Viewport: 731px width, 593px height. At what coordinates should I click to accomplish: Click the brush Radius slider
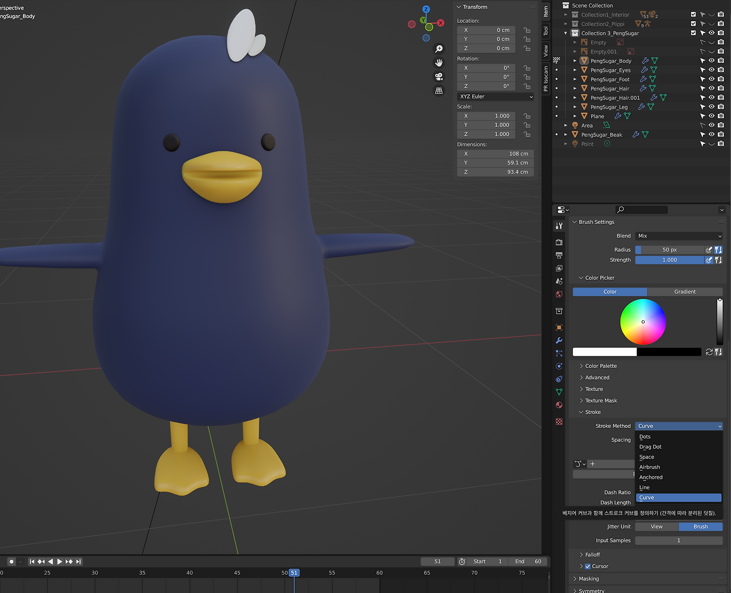point(669,250)
